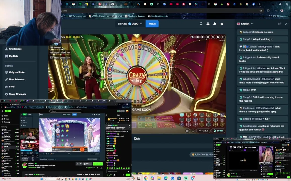The image size is (291, 181).
Task: Focus the Kick search field in Bigfoltz window
Action: coord(66,111)
